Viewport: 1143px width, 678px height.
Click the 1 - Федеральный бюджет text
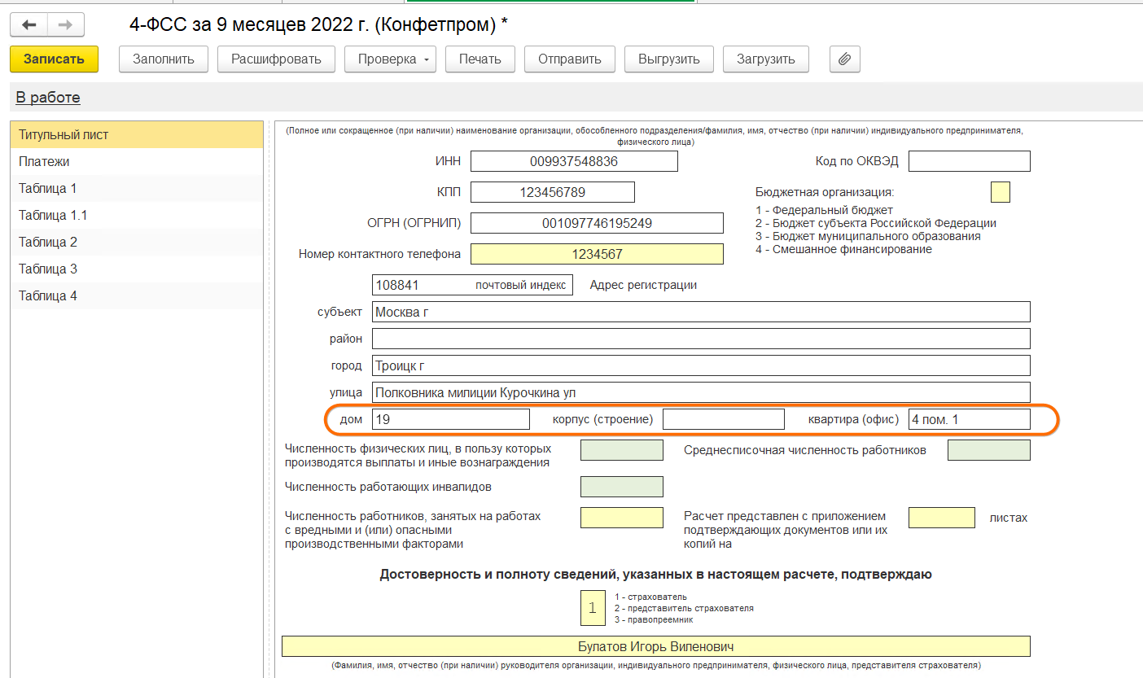tap(824, 210)
